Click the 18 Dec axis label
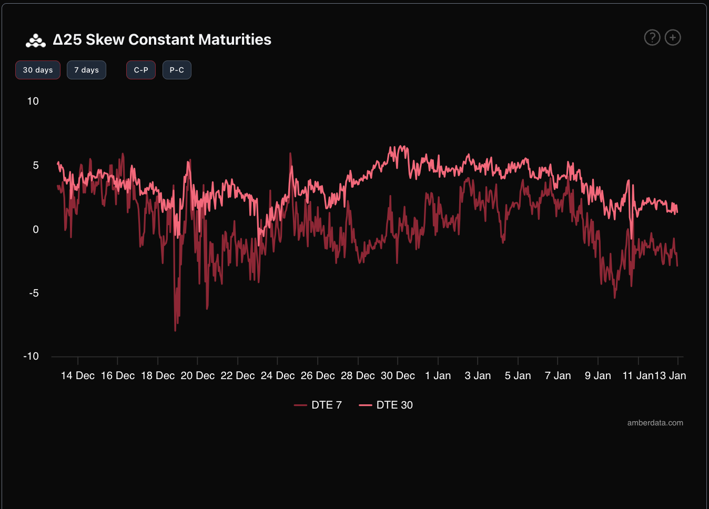709x509 pixels. 158,375
